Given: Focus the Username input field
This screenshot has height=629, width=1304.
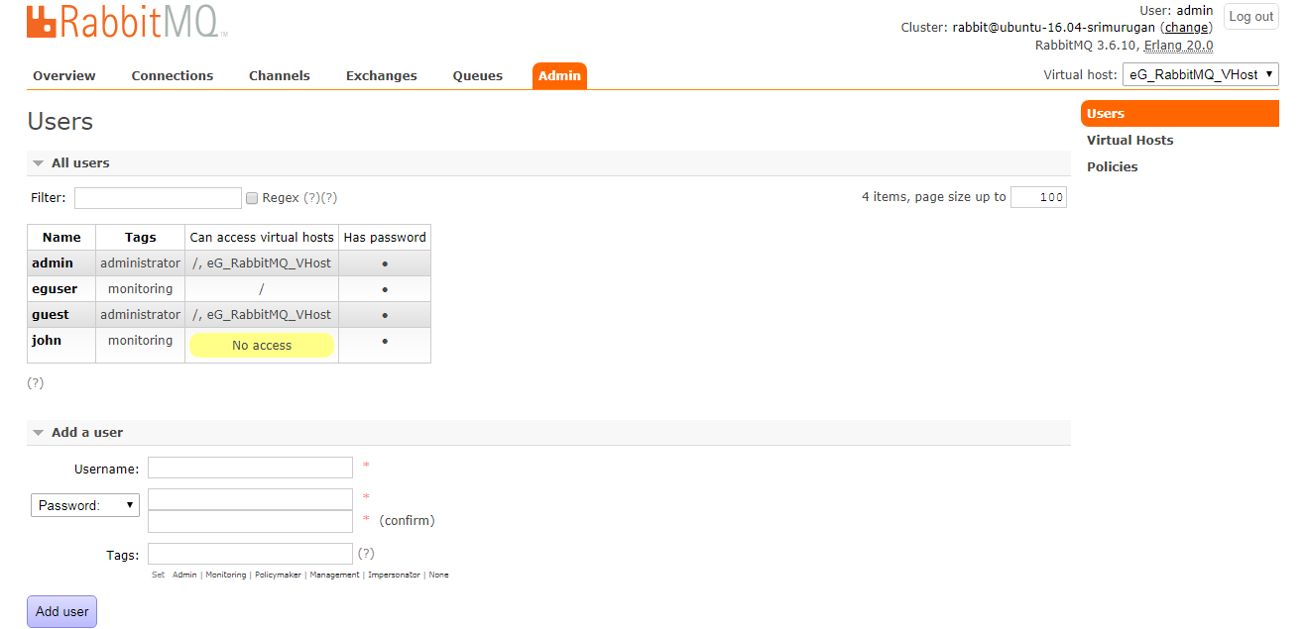Looking at the screenshot, I should (x=250, y=468).
